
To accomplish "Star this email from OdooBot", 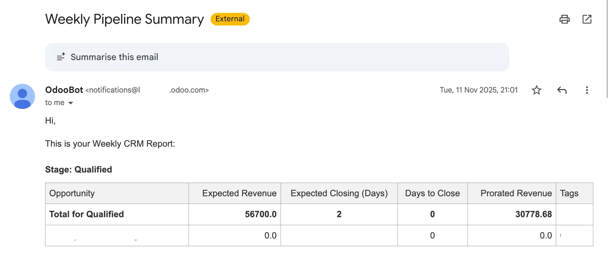I will 536,90.
